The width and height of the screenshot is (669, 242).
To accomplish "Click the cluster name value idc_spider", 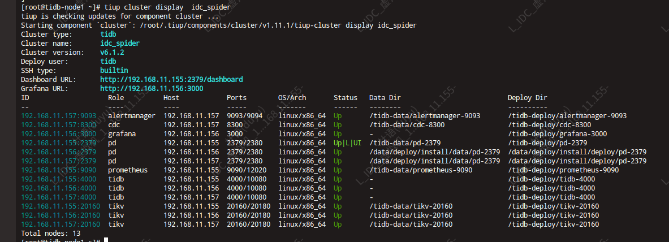I will tap(120, 43).
